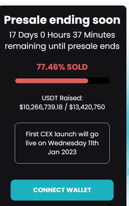
Task: Click the teal gradient strip beside the card
Action: pyautogui.click(x=128, y=118)
